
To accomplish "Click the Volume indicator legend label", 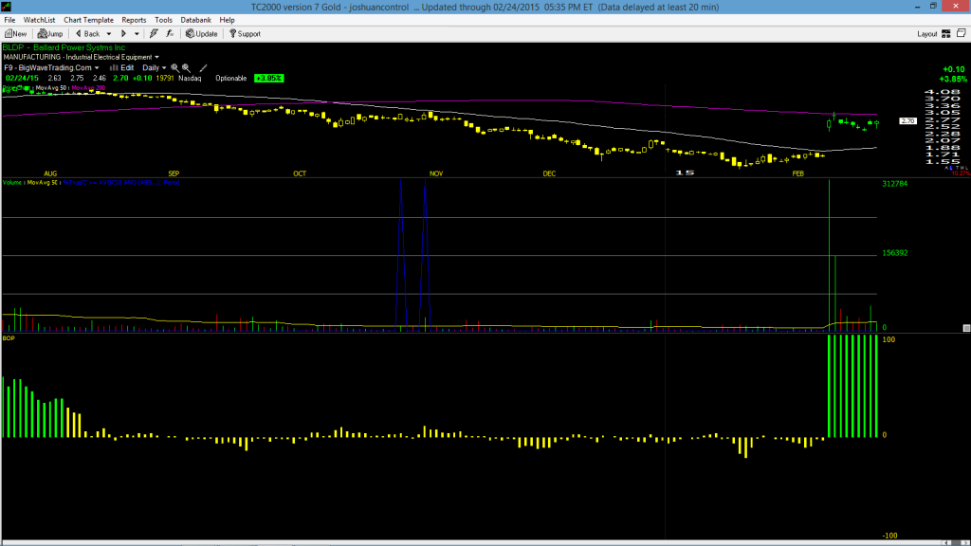I will pyautogui.click(x=13, y=183).
